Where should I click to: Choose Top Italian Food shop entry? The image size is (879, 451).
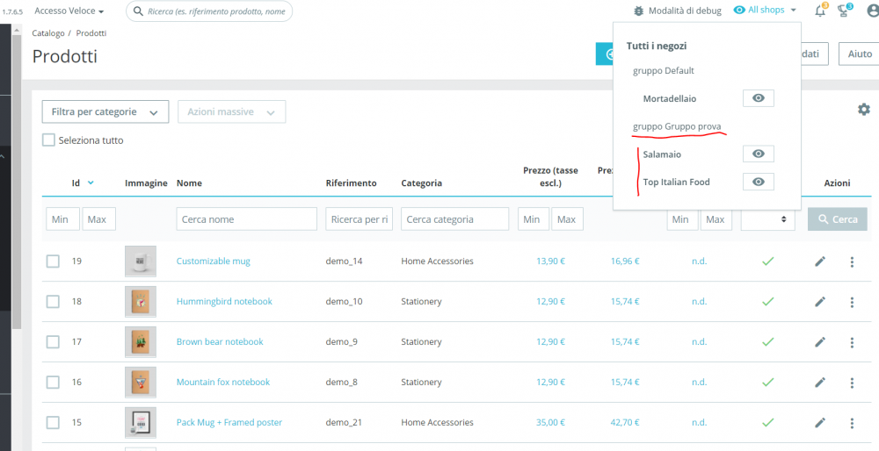676,183
